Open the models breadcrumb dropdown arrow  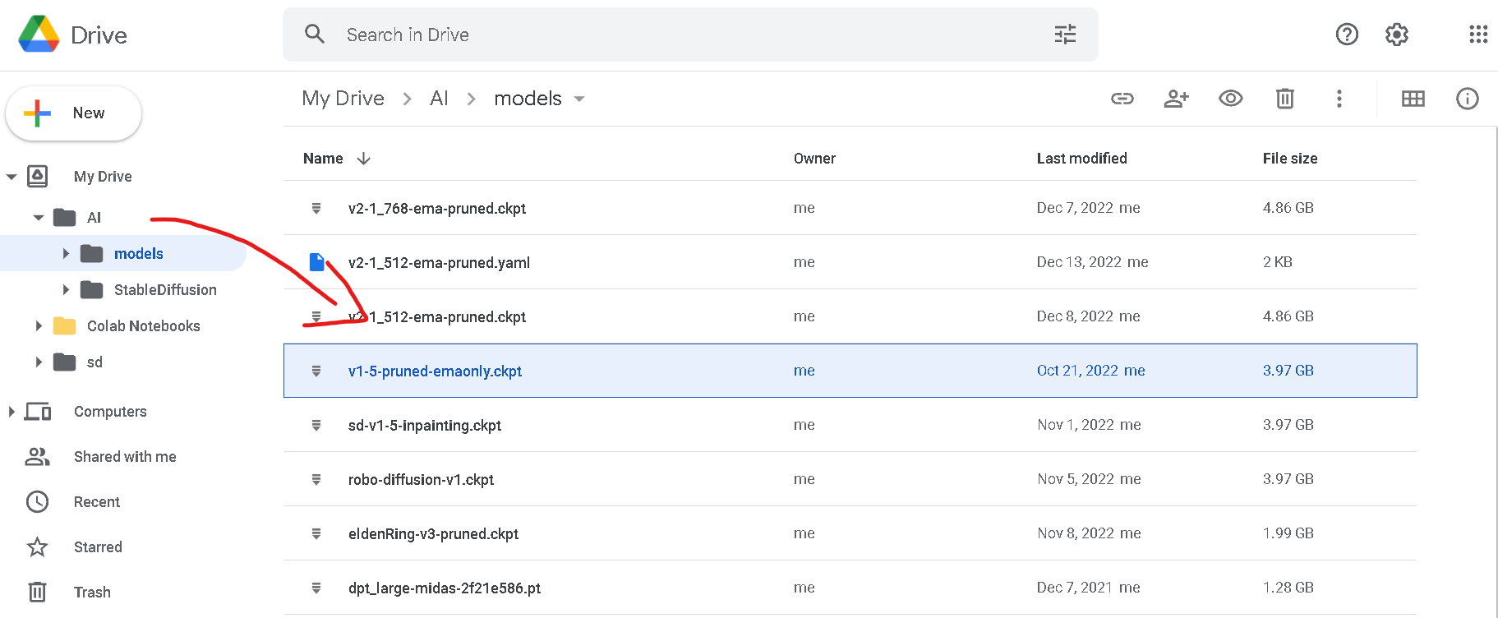tap(579, 99)
